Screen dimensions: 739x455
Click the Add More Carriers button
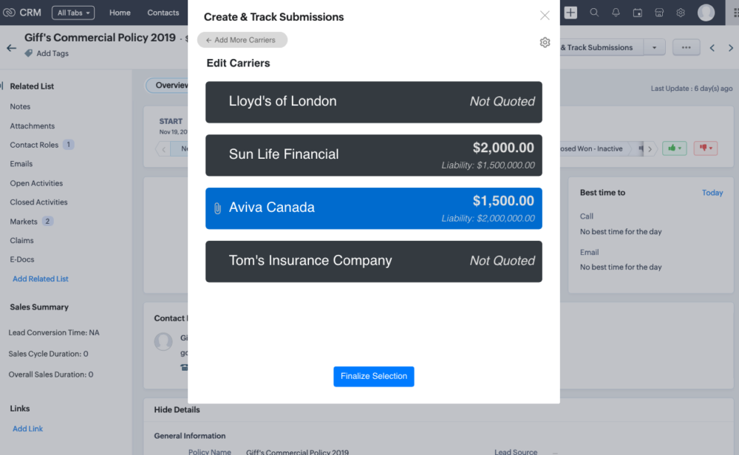coord(242,40)
